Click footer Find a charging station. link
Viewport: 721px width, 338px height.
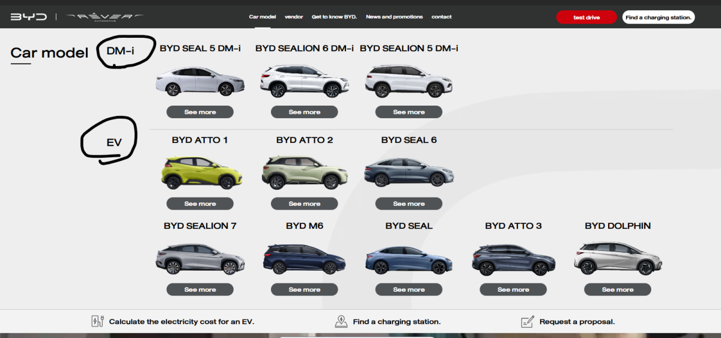397,322
